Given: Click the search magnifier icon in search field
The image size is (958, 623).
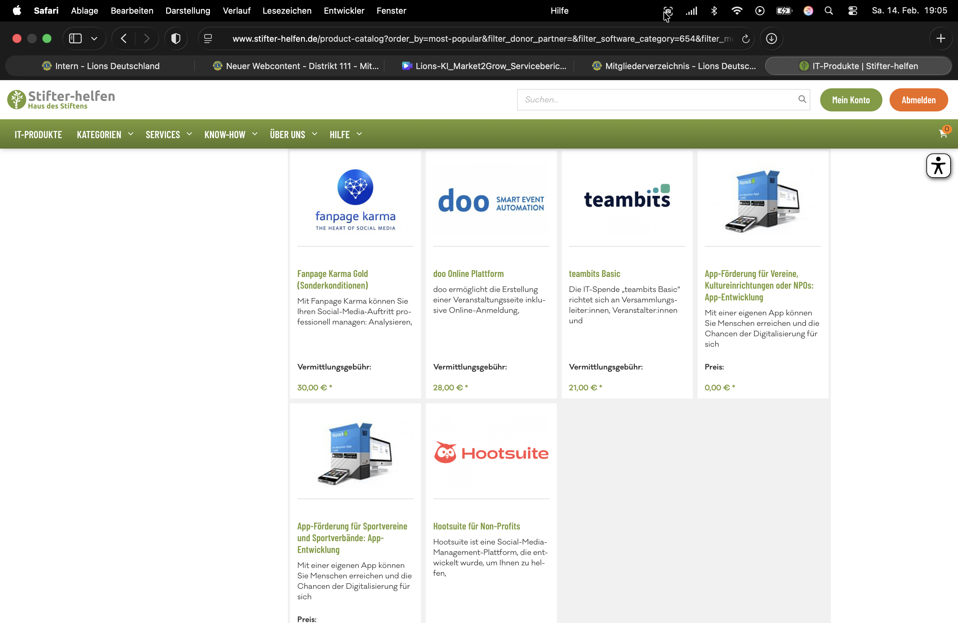Looking at the screenshot, I should (x=802, y=99).
